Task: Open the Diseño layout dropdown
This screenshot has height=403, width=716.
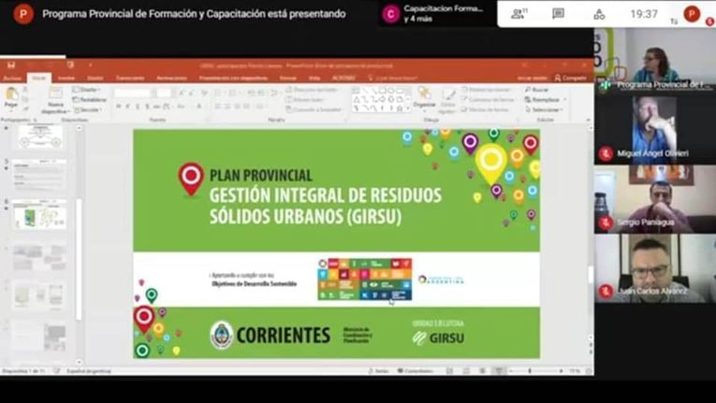Action: 86,90
